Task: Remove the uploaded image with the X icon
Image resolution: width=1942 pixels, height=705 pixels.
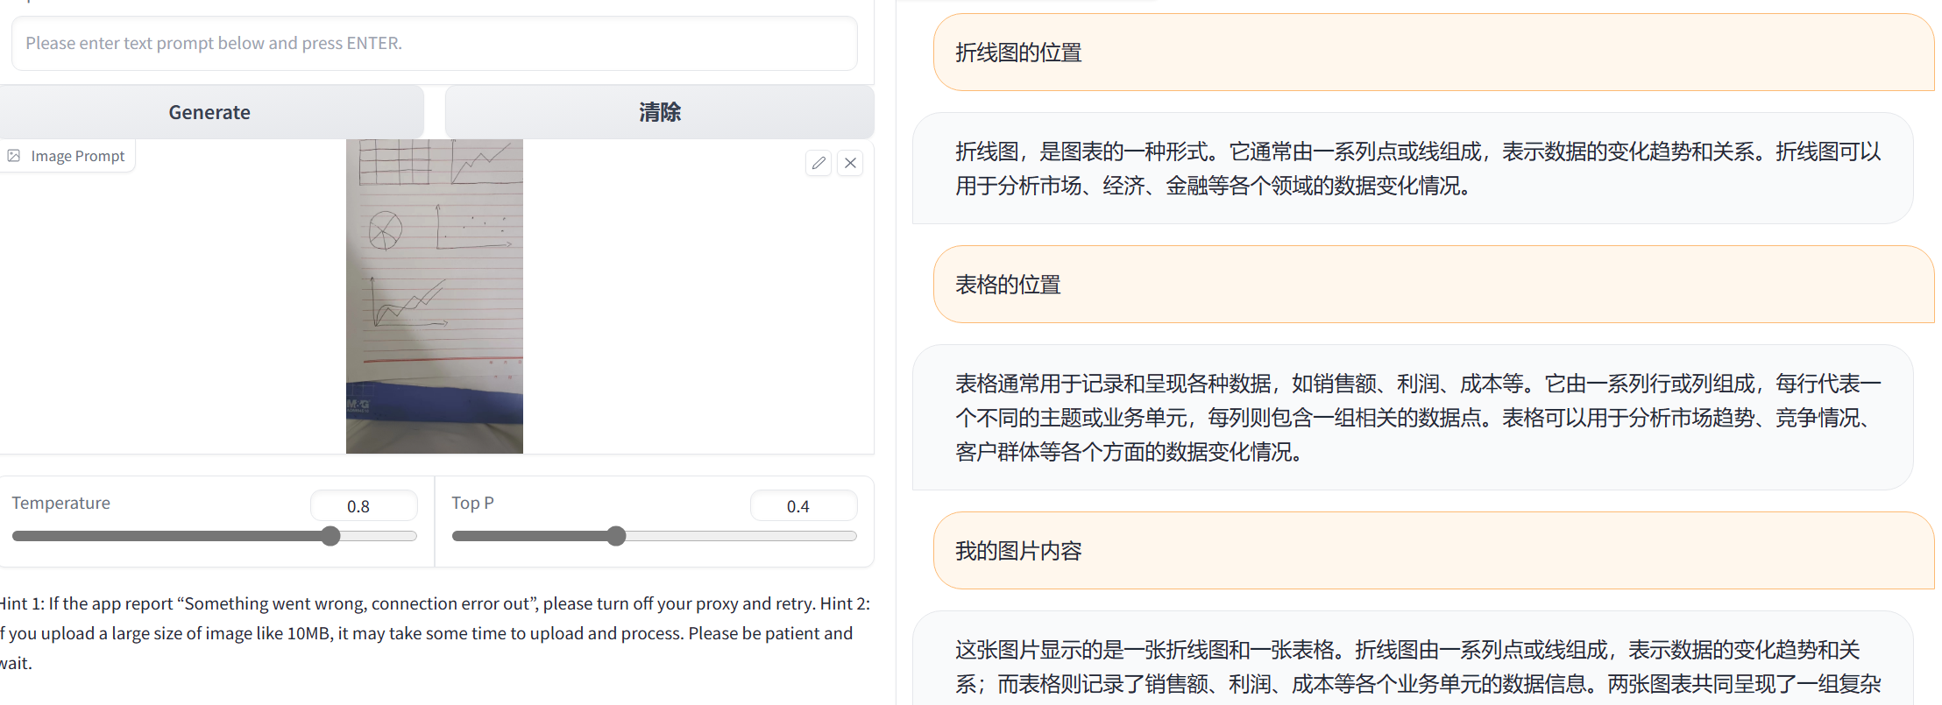Action: (850, 163)
